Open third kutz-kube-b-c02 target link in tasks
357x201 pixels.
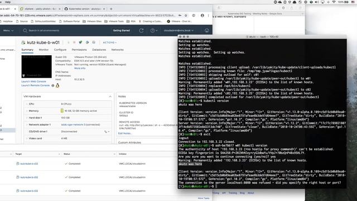29,191
